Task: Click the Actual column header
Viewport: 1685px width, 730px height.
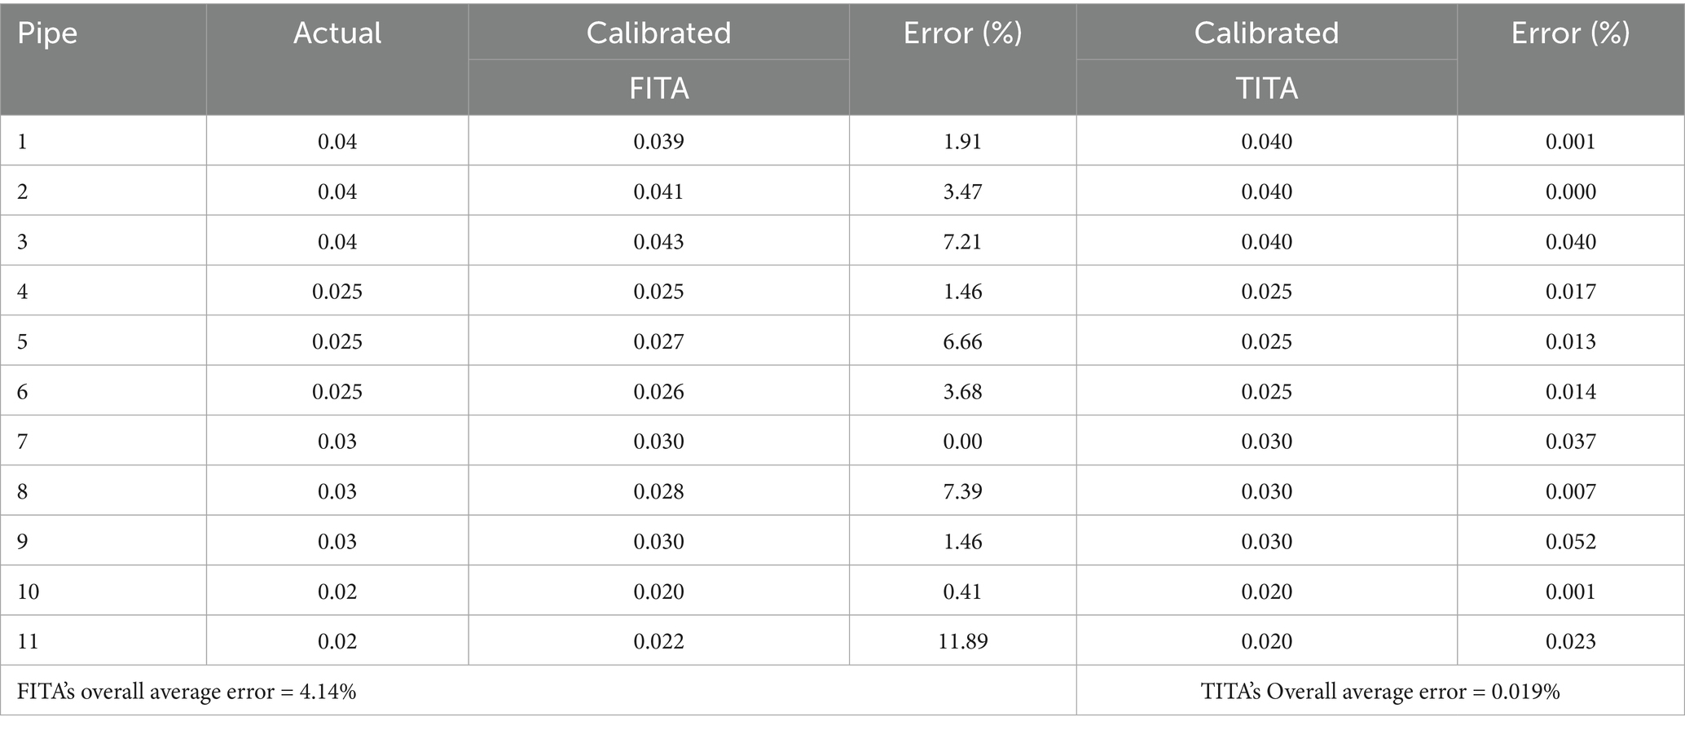Action: (337, 33)
